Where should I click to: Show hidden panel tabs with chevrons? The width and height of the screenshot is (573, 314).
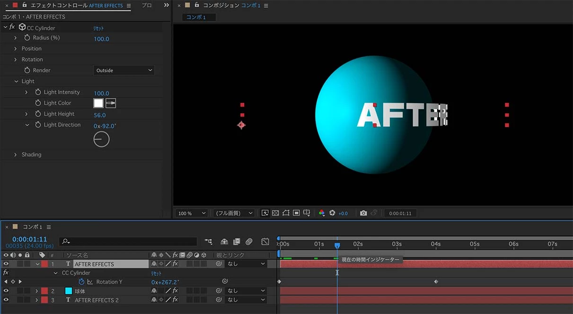pyautogui.click(x=166, y=5)
